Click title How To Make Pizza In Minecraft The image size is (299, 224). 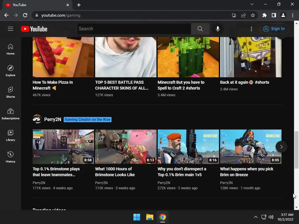(x=53, y=85)
